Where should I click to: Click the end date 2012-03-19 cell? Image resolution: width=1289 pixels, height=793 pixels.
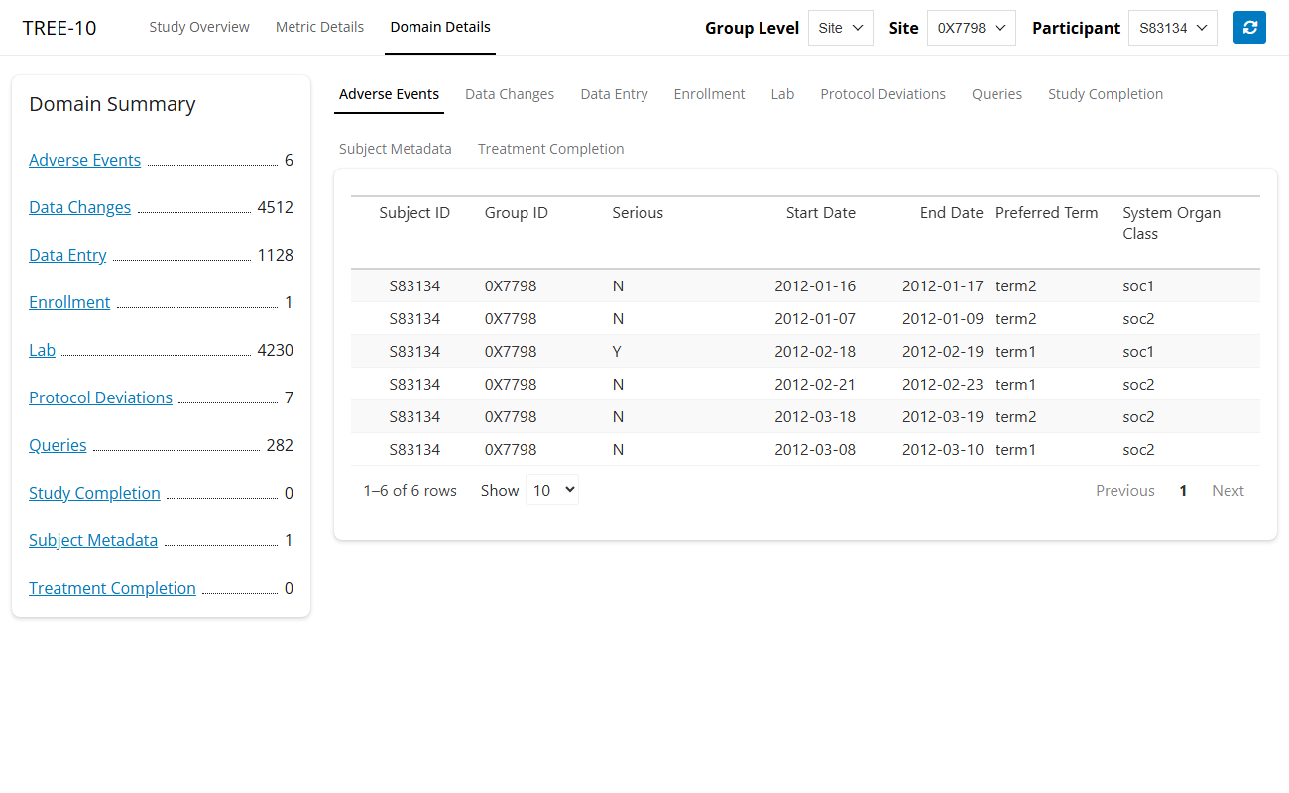click(x=942, y=417)
